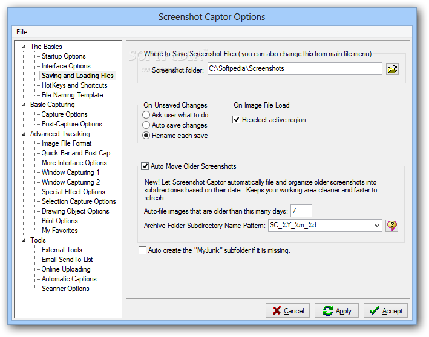
Task: Open Special Effect Options page
Action: pyautogui.click(x=73, y=192)
